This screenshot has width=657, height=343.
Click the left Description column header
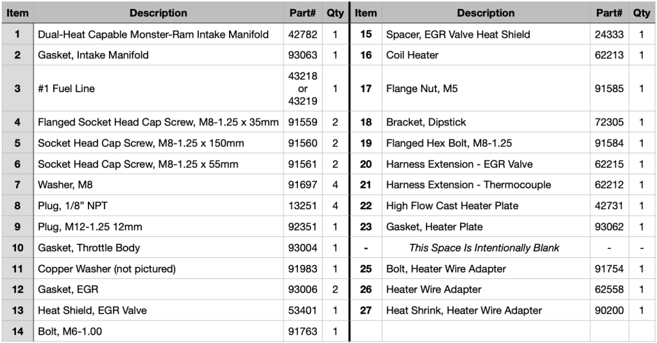coord(158,13)
